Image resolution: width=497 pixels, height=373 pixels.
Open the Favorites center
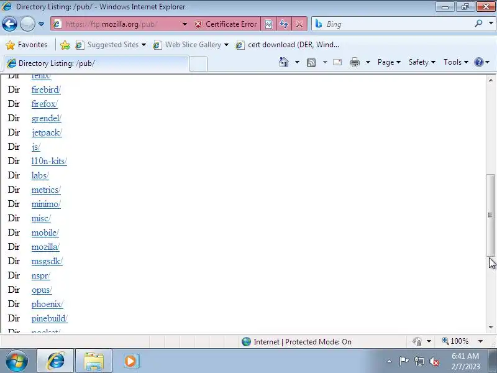(x=27, y=45)
